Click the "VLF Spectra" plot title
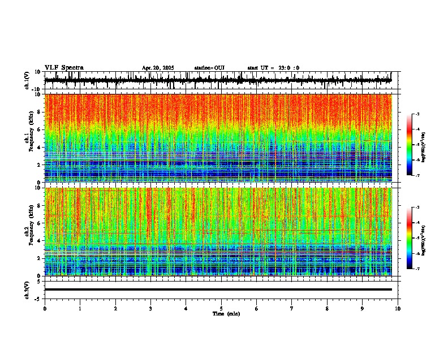Screen dimensions: 448x346 point(64,68)
